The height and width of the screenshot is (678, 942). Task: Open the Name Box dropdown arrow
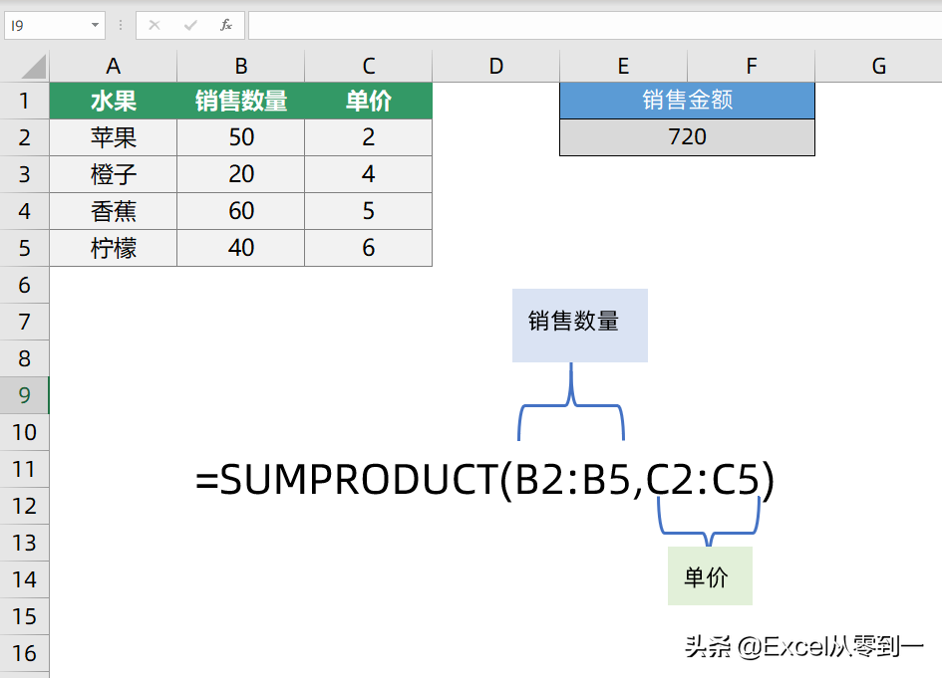tap(95, 25)
